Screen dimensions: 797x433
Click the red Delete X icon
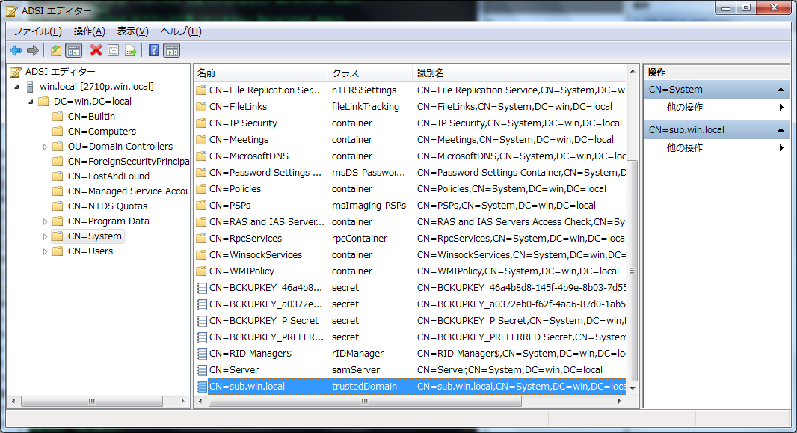point(96,50)
